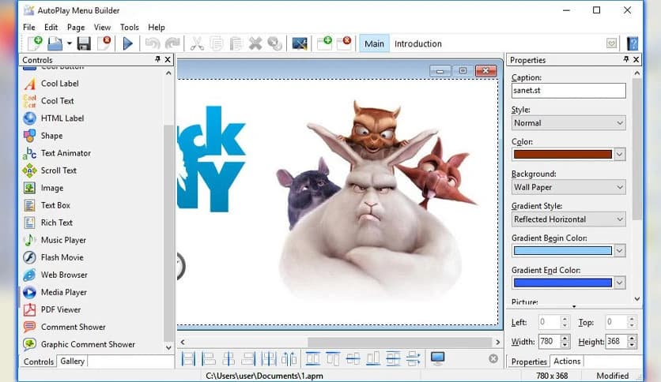The image size is (661, 382).
Task: Close the alignment toolbar with gray X
Action: click(493, 358)
